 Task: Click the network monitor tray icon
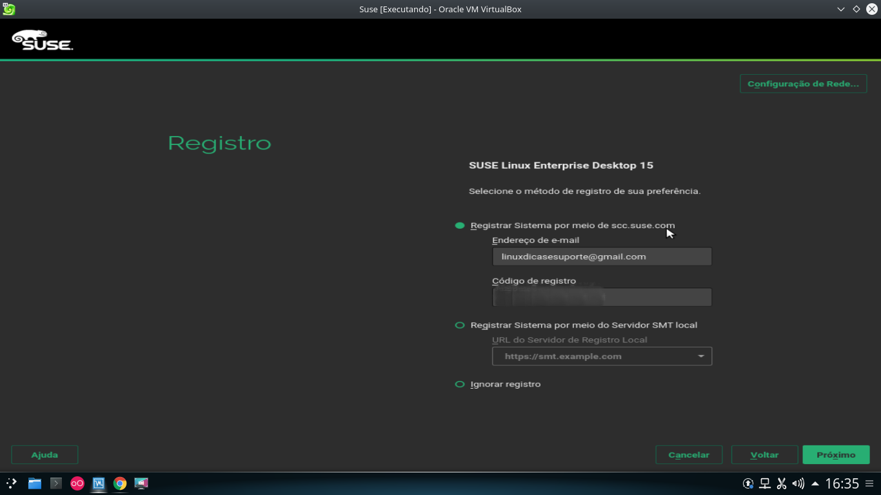(764, 483)
